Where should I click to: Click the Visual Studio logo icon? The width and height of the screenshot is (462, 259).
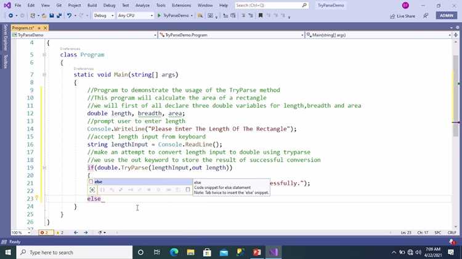coord(7,6)
